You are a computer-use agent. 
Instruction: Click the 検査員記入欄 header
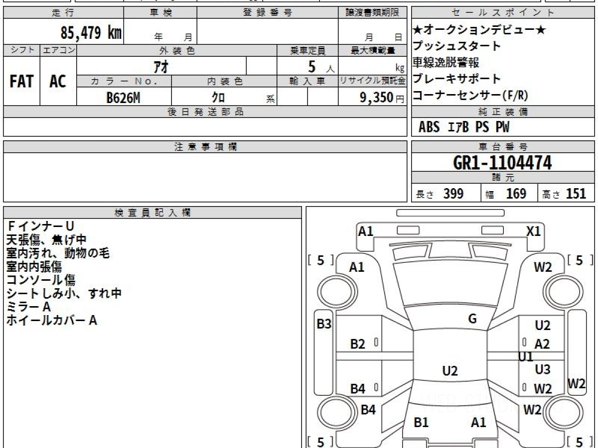pyautogui.click(x=152, y=213)
